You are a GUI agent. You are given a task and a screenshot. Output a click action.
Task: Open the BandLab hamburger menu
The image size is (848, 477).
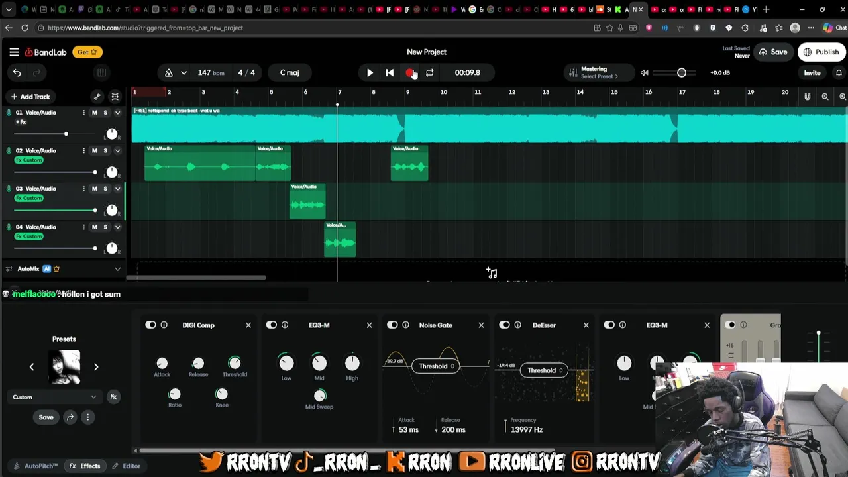coord(14,52)
